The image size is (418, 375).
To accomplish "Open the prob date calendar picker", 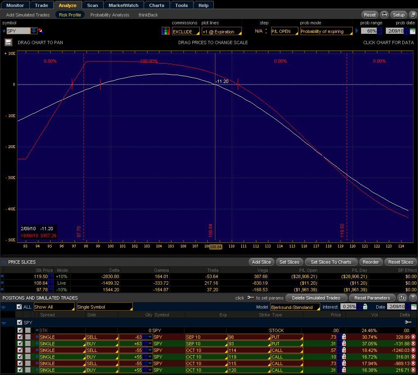I will pos(412,31).
